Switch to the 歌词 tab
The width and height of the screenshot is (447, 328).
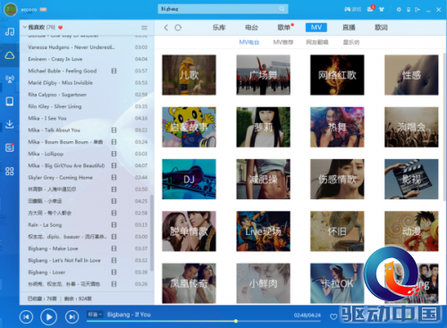[381, 28]
